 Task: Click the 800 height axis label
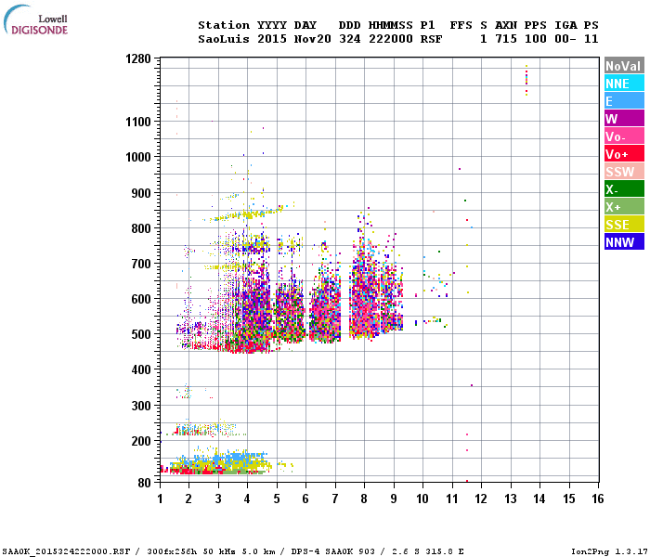click(x=141, y=228)
